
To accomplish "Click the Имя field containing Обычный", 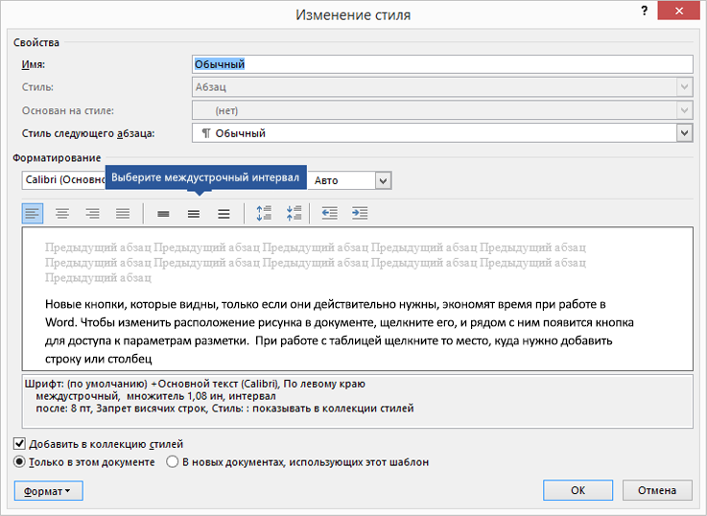I will pos(442,64).
